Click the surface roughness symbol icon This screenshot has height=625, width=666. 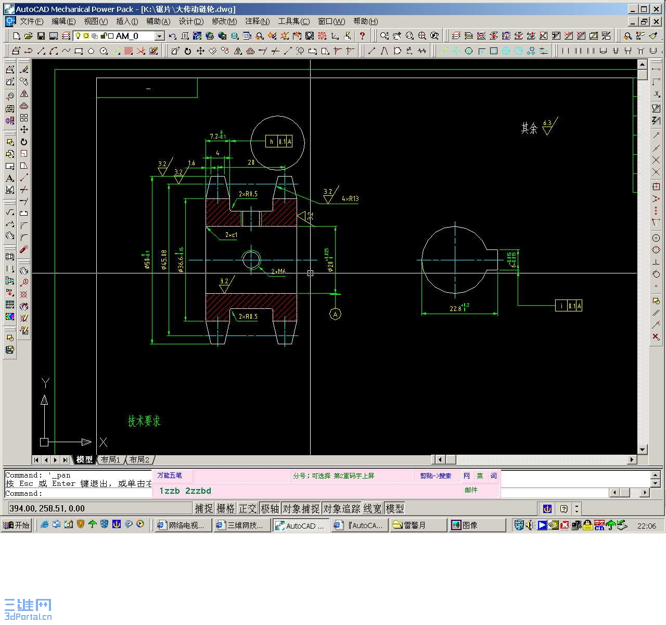point(10,212)
